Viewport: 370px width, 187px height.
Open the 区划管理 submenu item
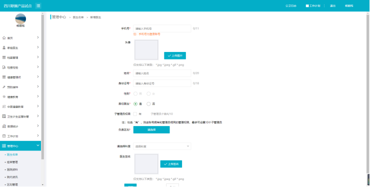click(x=12, y=184)
